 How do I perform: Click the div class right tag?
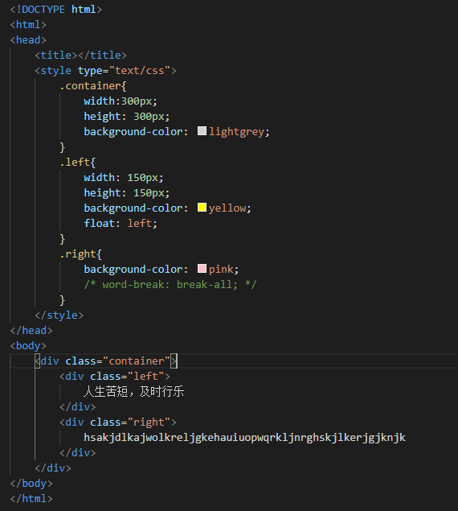click(118, 422)
